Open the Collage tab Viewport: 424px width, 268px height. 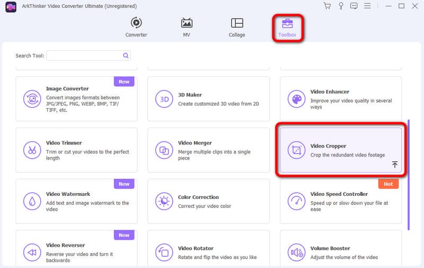point(237,27)
